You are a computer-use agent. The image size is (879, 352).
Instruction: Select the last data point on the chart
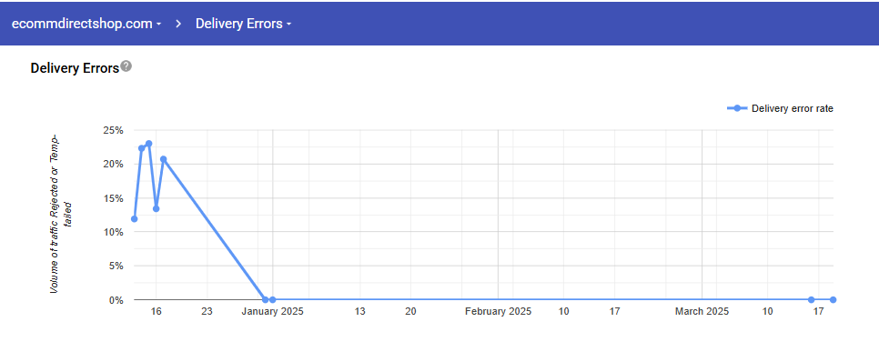[833, 300]
